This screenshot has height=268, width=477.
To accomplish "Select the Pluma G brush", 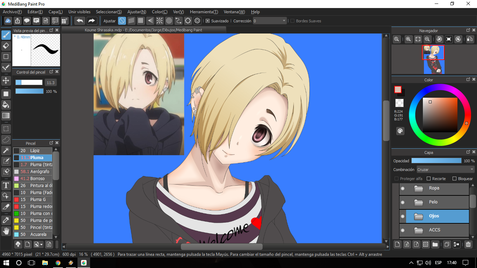I will point(33,200).
